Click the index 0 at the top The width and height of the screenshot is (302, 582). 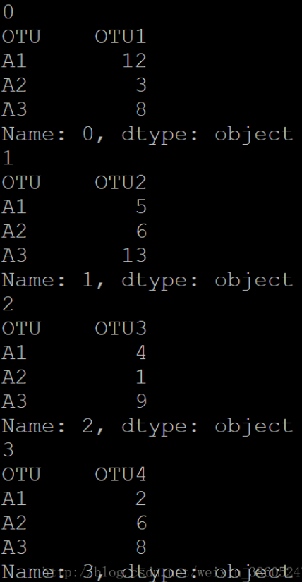pyautogui.click(x=8, y=12)
